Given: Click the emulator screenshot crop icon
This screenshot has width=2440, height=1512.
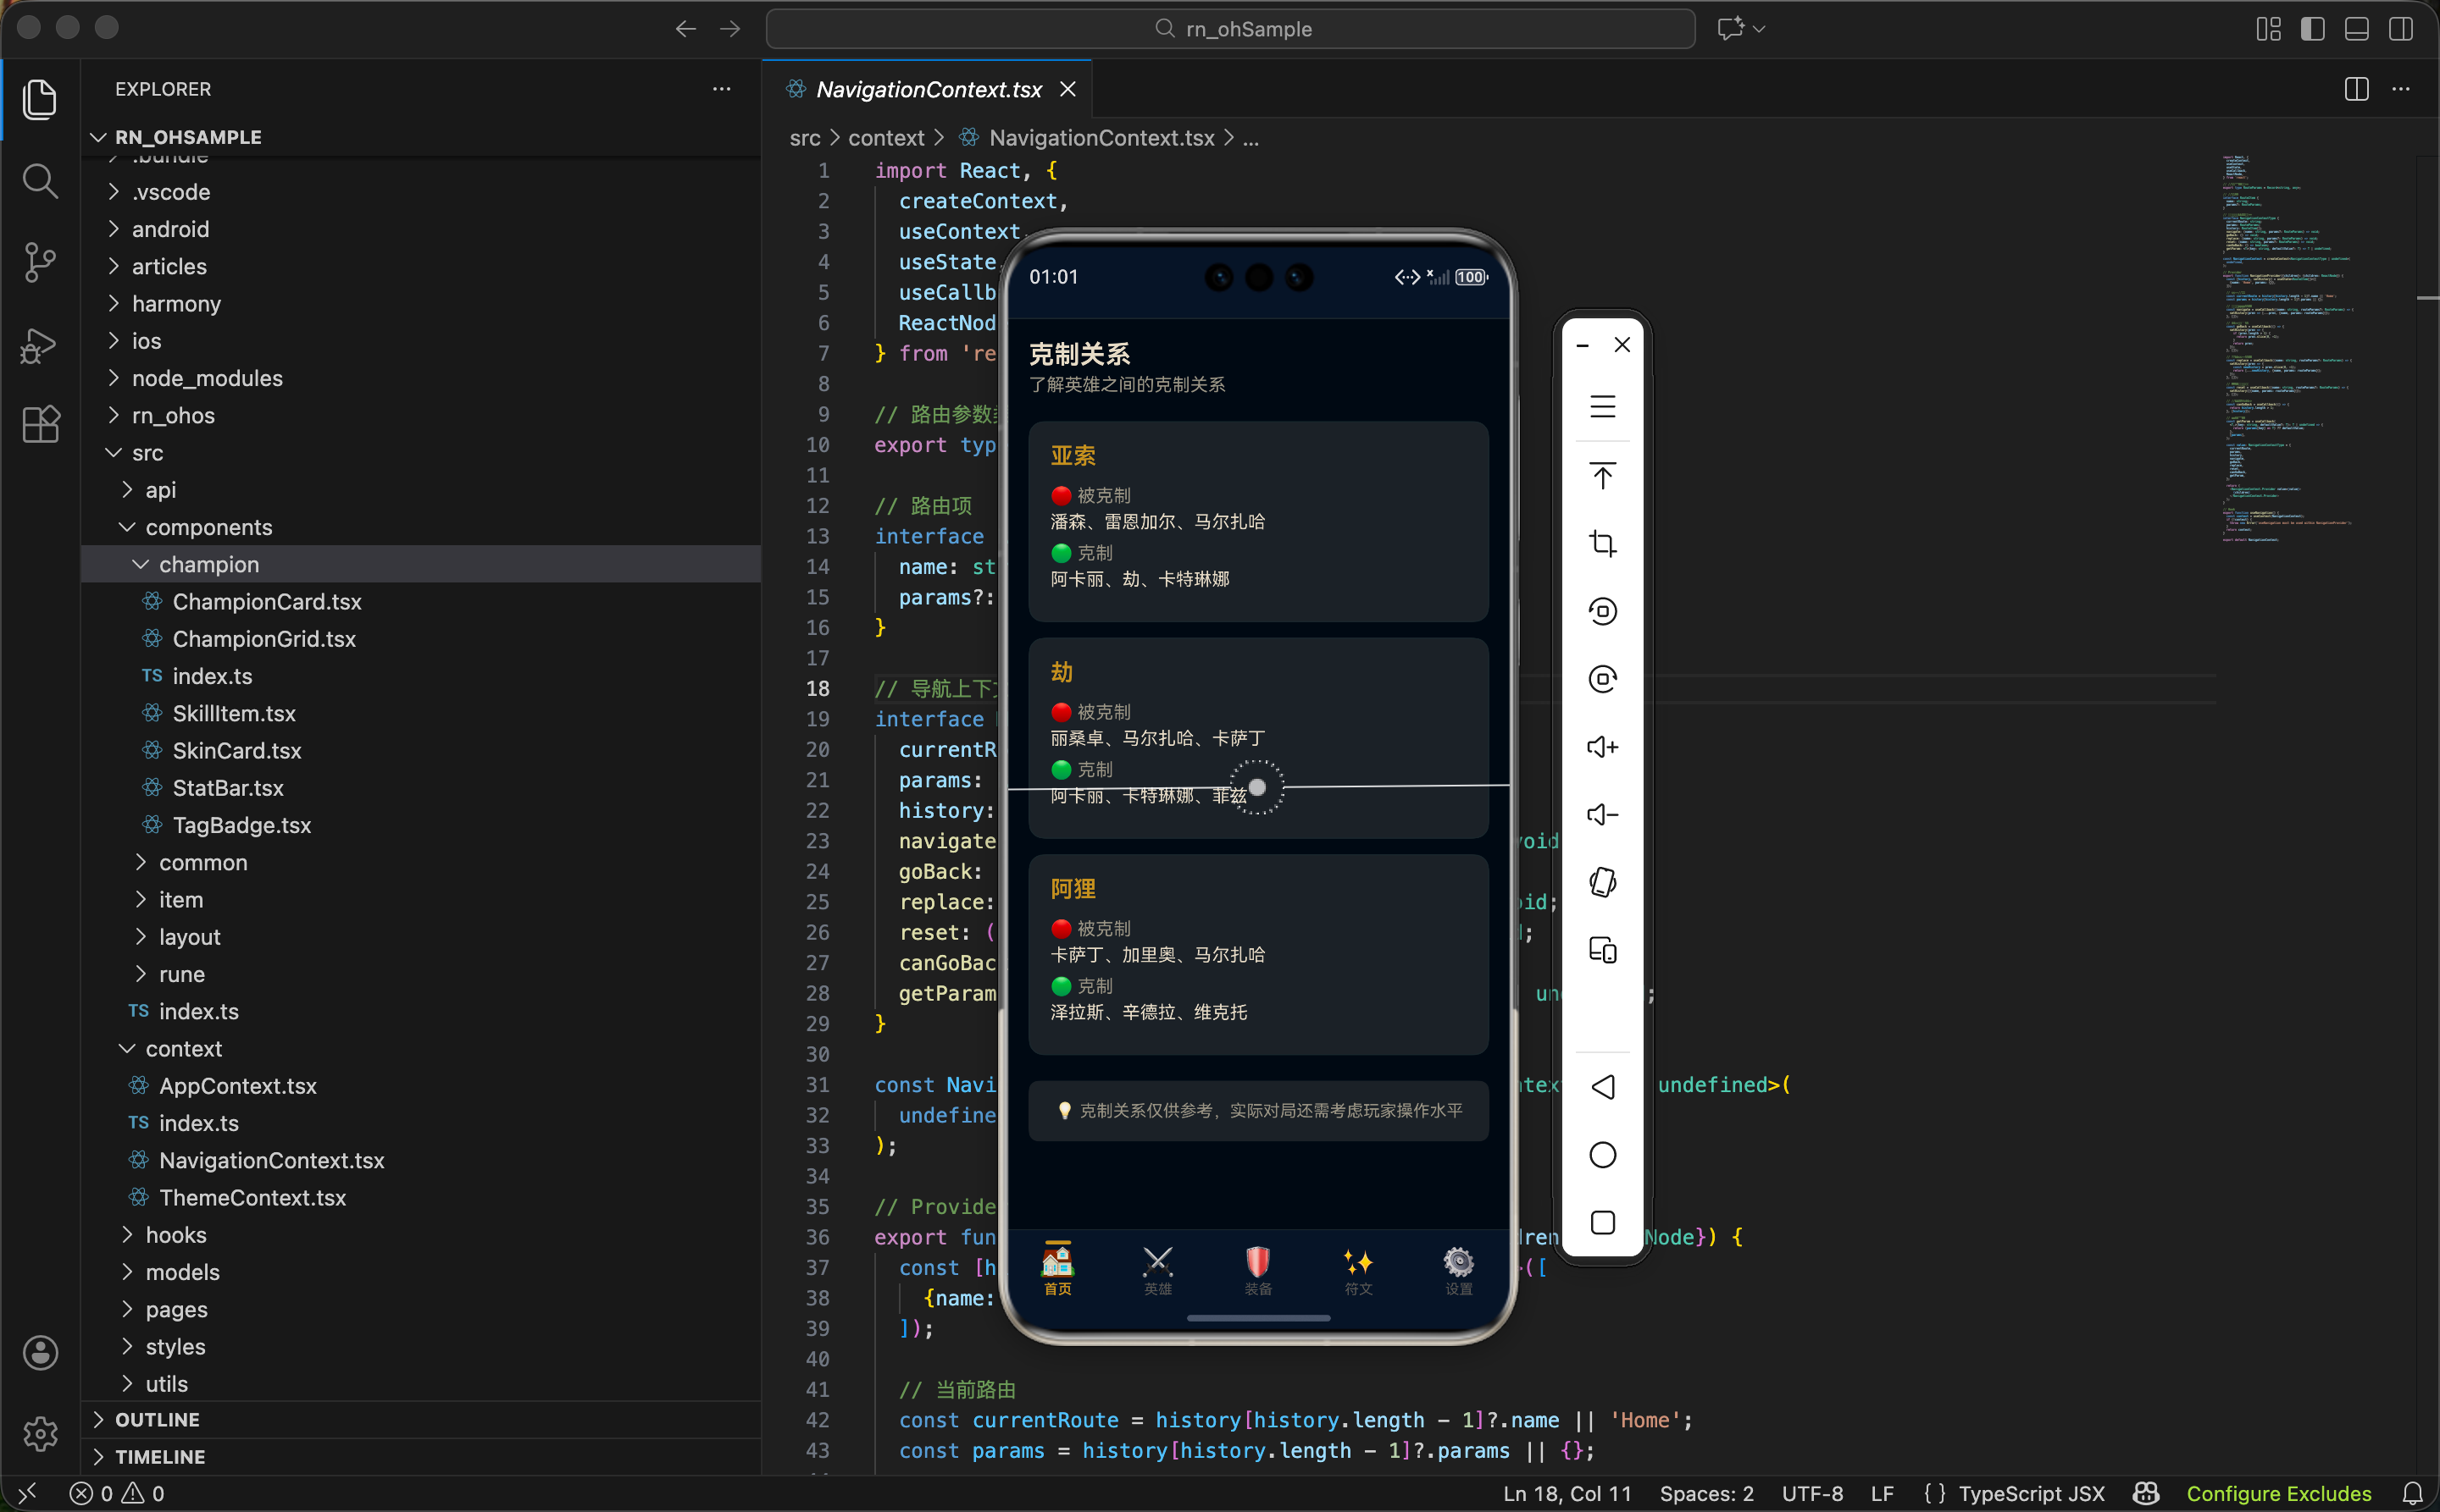Looking at the screenshot, I should (1602, 543).
